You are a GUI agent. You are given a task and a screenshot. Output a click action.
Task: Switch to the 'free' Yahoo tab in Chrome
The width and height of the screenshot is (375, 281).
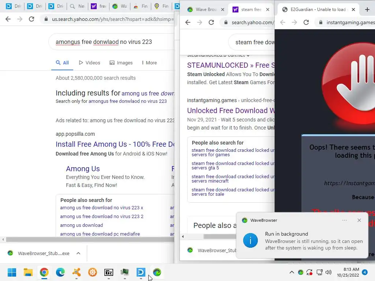point(99,6)
